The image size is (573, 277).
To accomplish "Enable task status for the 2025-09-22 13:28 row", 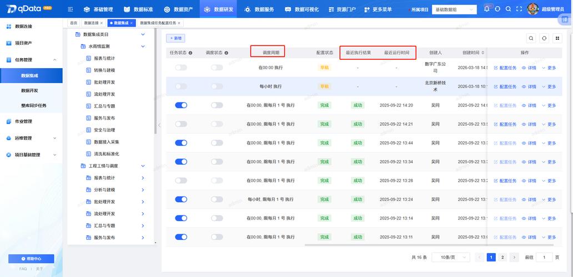I will (181, 181).
